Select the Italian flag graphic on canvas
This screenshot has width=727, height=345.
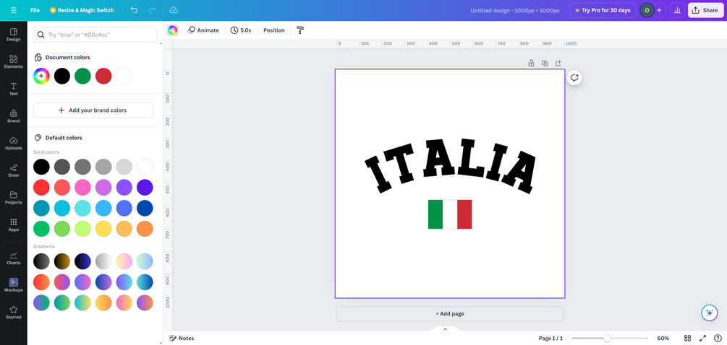tap(450, 214)
